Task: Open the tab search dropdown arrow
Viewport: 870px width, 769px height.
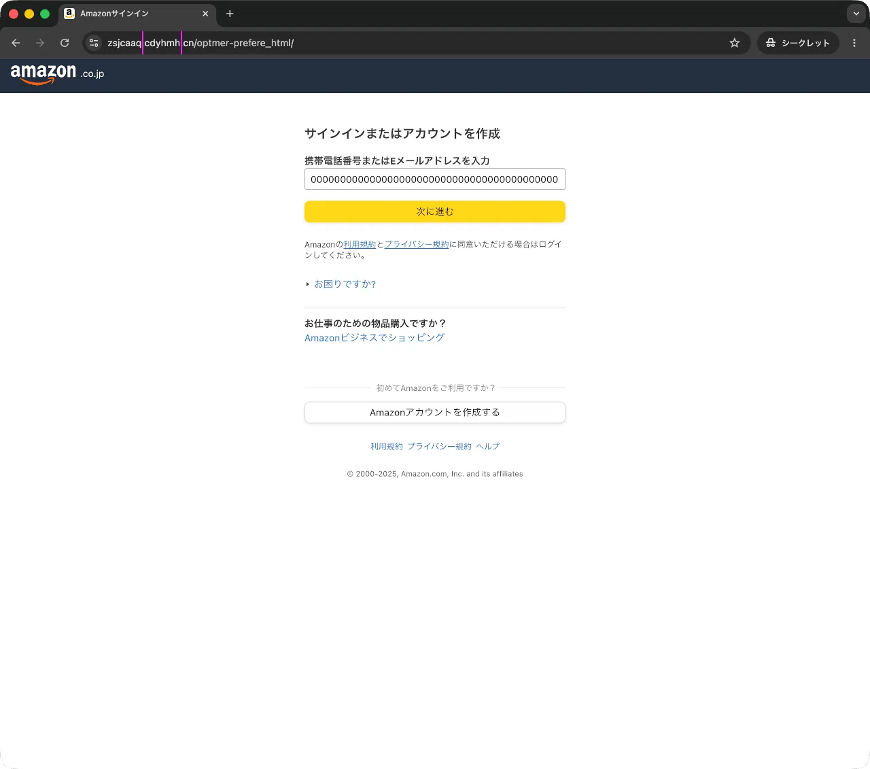Action: click(856, 14)
